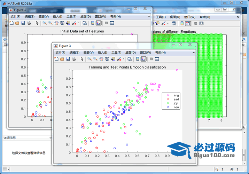The width and height of the screenshot is (249, 174).
Task: Open Brush tool color dropdown arrow in Figure 3
Action: (123, 59)
